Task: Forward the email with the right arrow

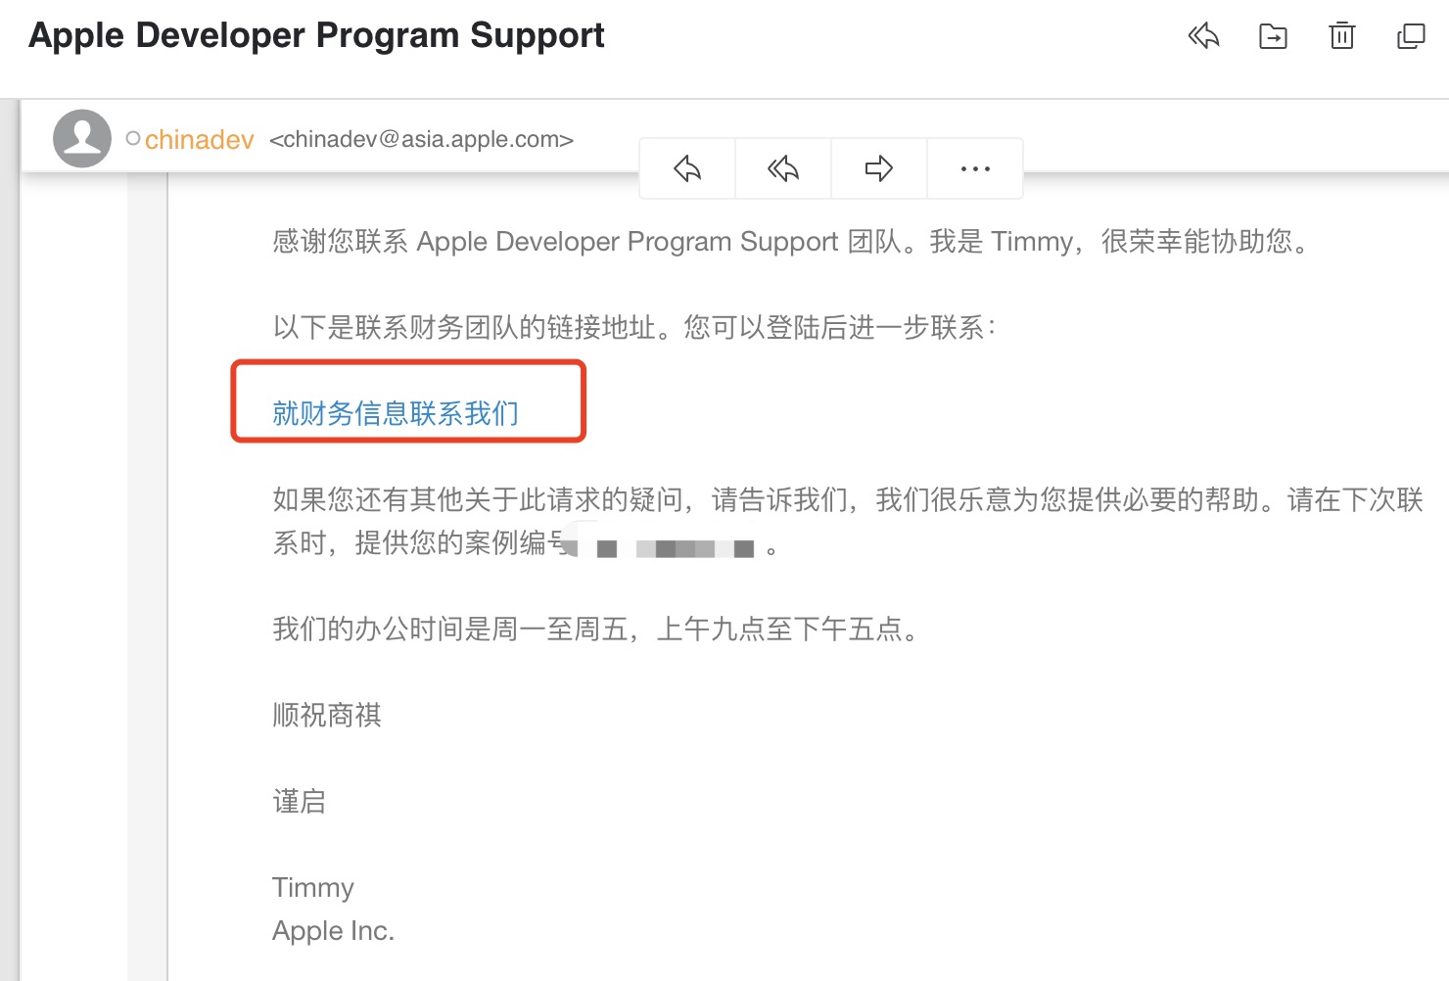Action: coord(879,168)
